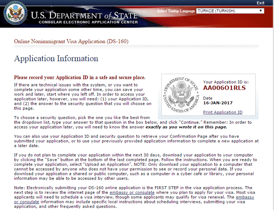274x210 pixels.
Task: Click the bold 'exactly as you wrote it on this page' text
Action: pos(186,127)
